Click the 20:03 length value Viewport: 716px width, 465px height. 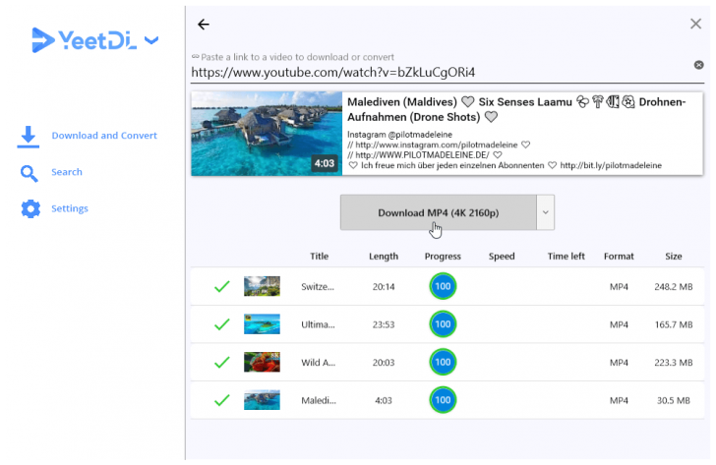pos(384,363)
